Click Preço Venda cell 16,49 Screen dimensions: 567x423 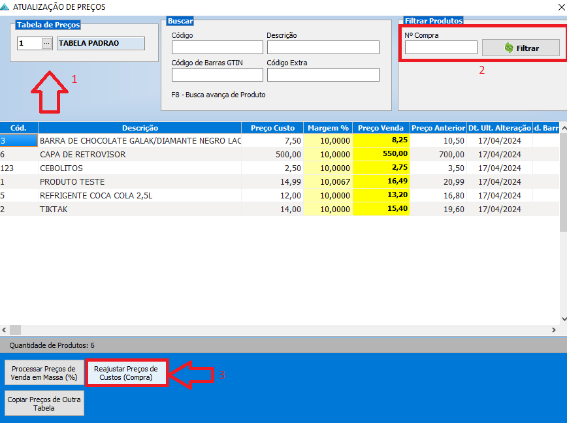pos(381,181)
